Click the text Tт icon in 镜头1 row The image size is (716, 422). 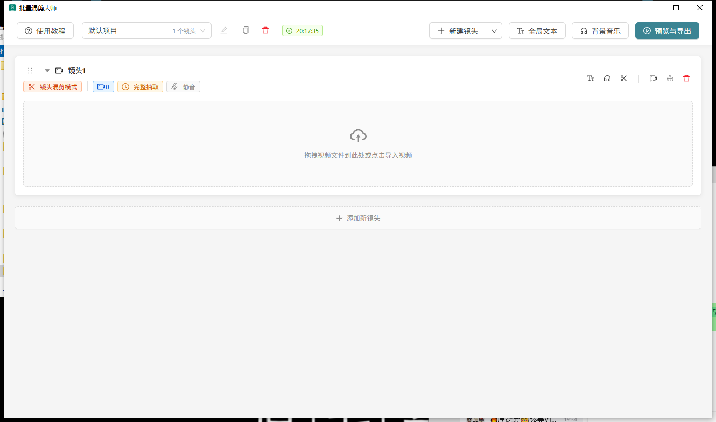point(591,78)
